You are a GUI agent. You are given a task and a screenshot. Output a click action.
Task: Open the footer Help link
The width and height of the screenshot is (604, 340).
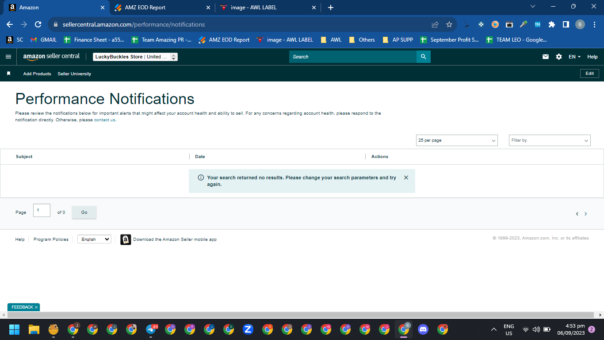click(x=20, y=240)
